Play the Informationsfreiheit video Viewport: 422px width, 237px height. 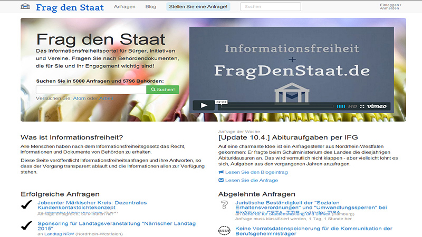click(x=204, y=105)
